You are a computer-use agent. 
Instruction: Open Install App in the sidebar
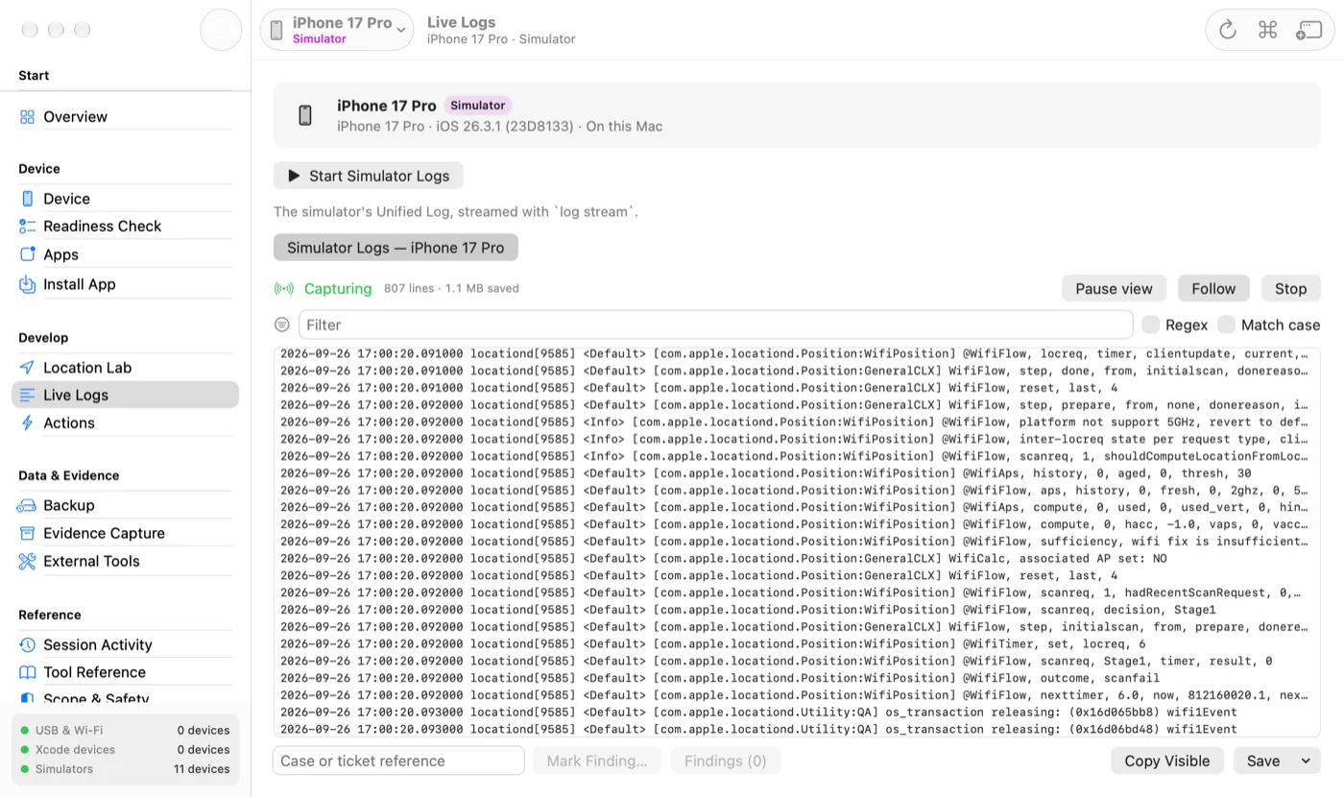pos(125,284)
